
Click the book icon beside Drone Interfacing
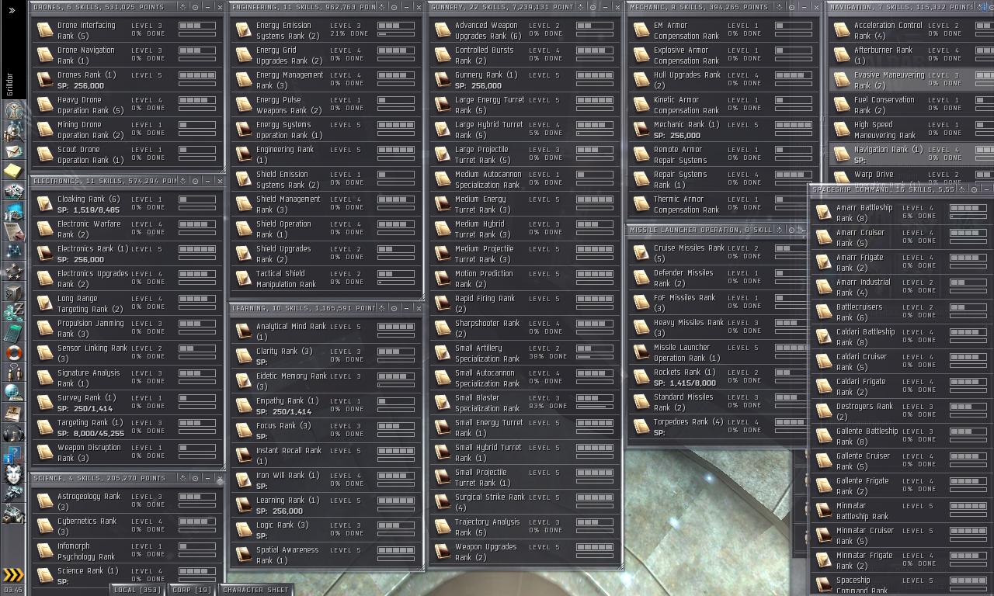[x=45, y=30]
